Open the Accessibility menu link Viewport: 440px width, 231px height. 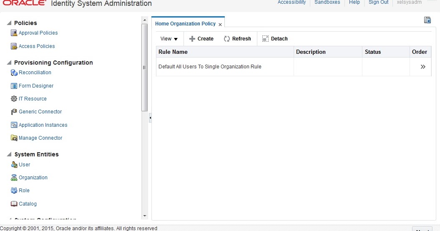pyautogui.click(x=292, y=2)
